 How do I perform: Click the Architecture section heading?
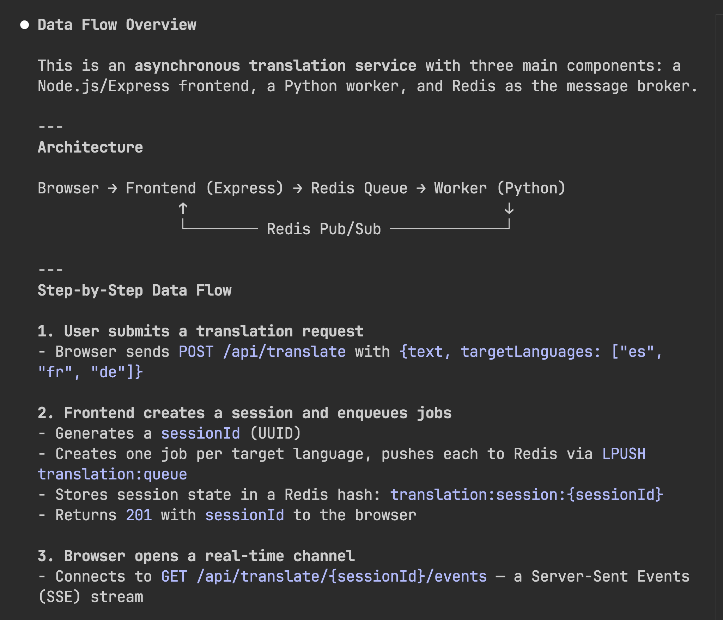(x=90, y=148)
